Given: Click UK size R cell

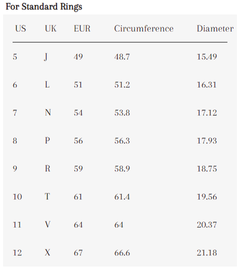Looking at the screenshot, I should point(48,169).
